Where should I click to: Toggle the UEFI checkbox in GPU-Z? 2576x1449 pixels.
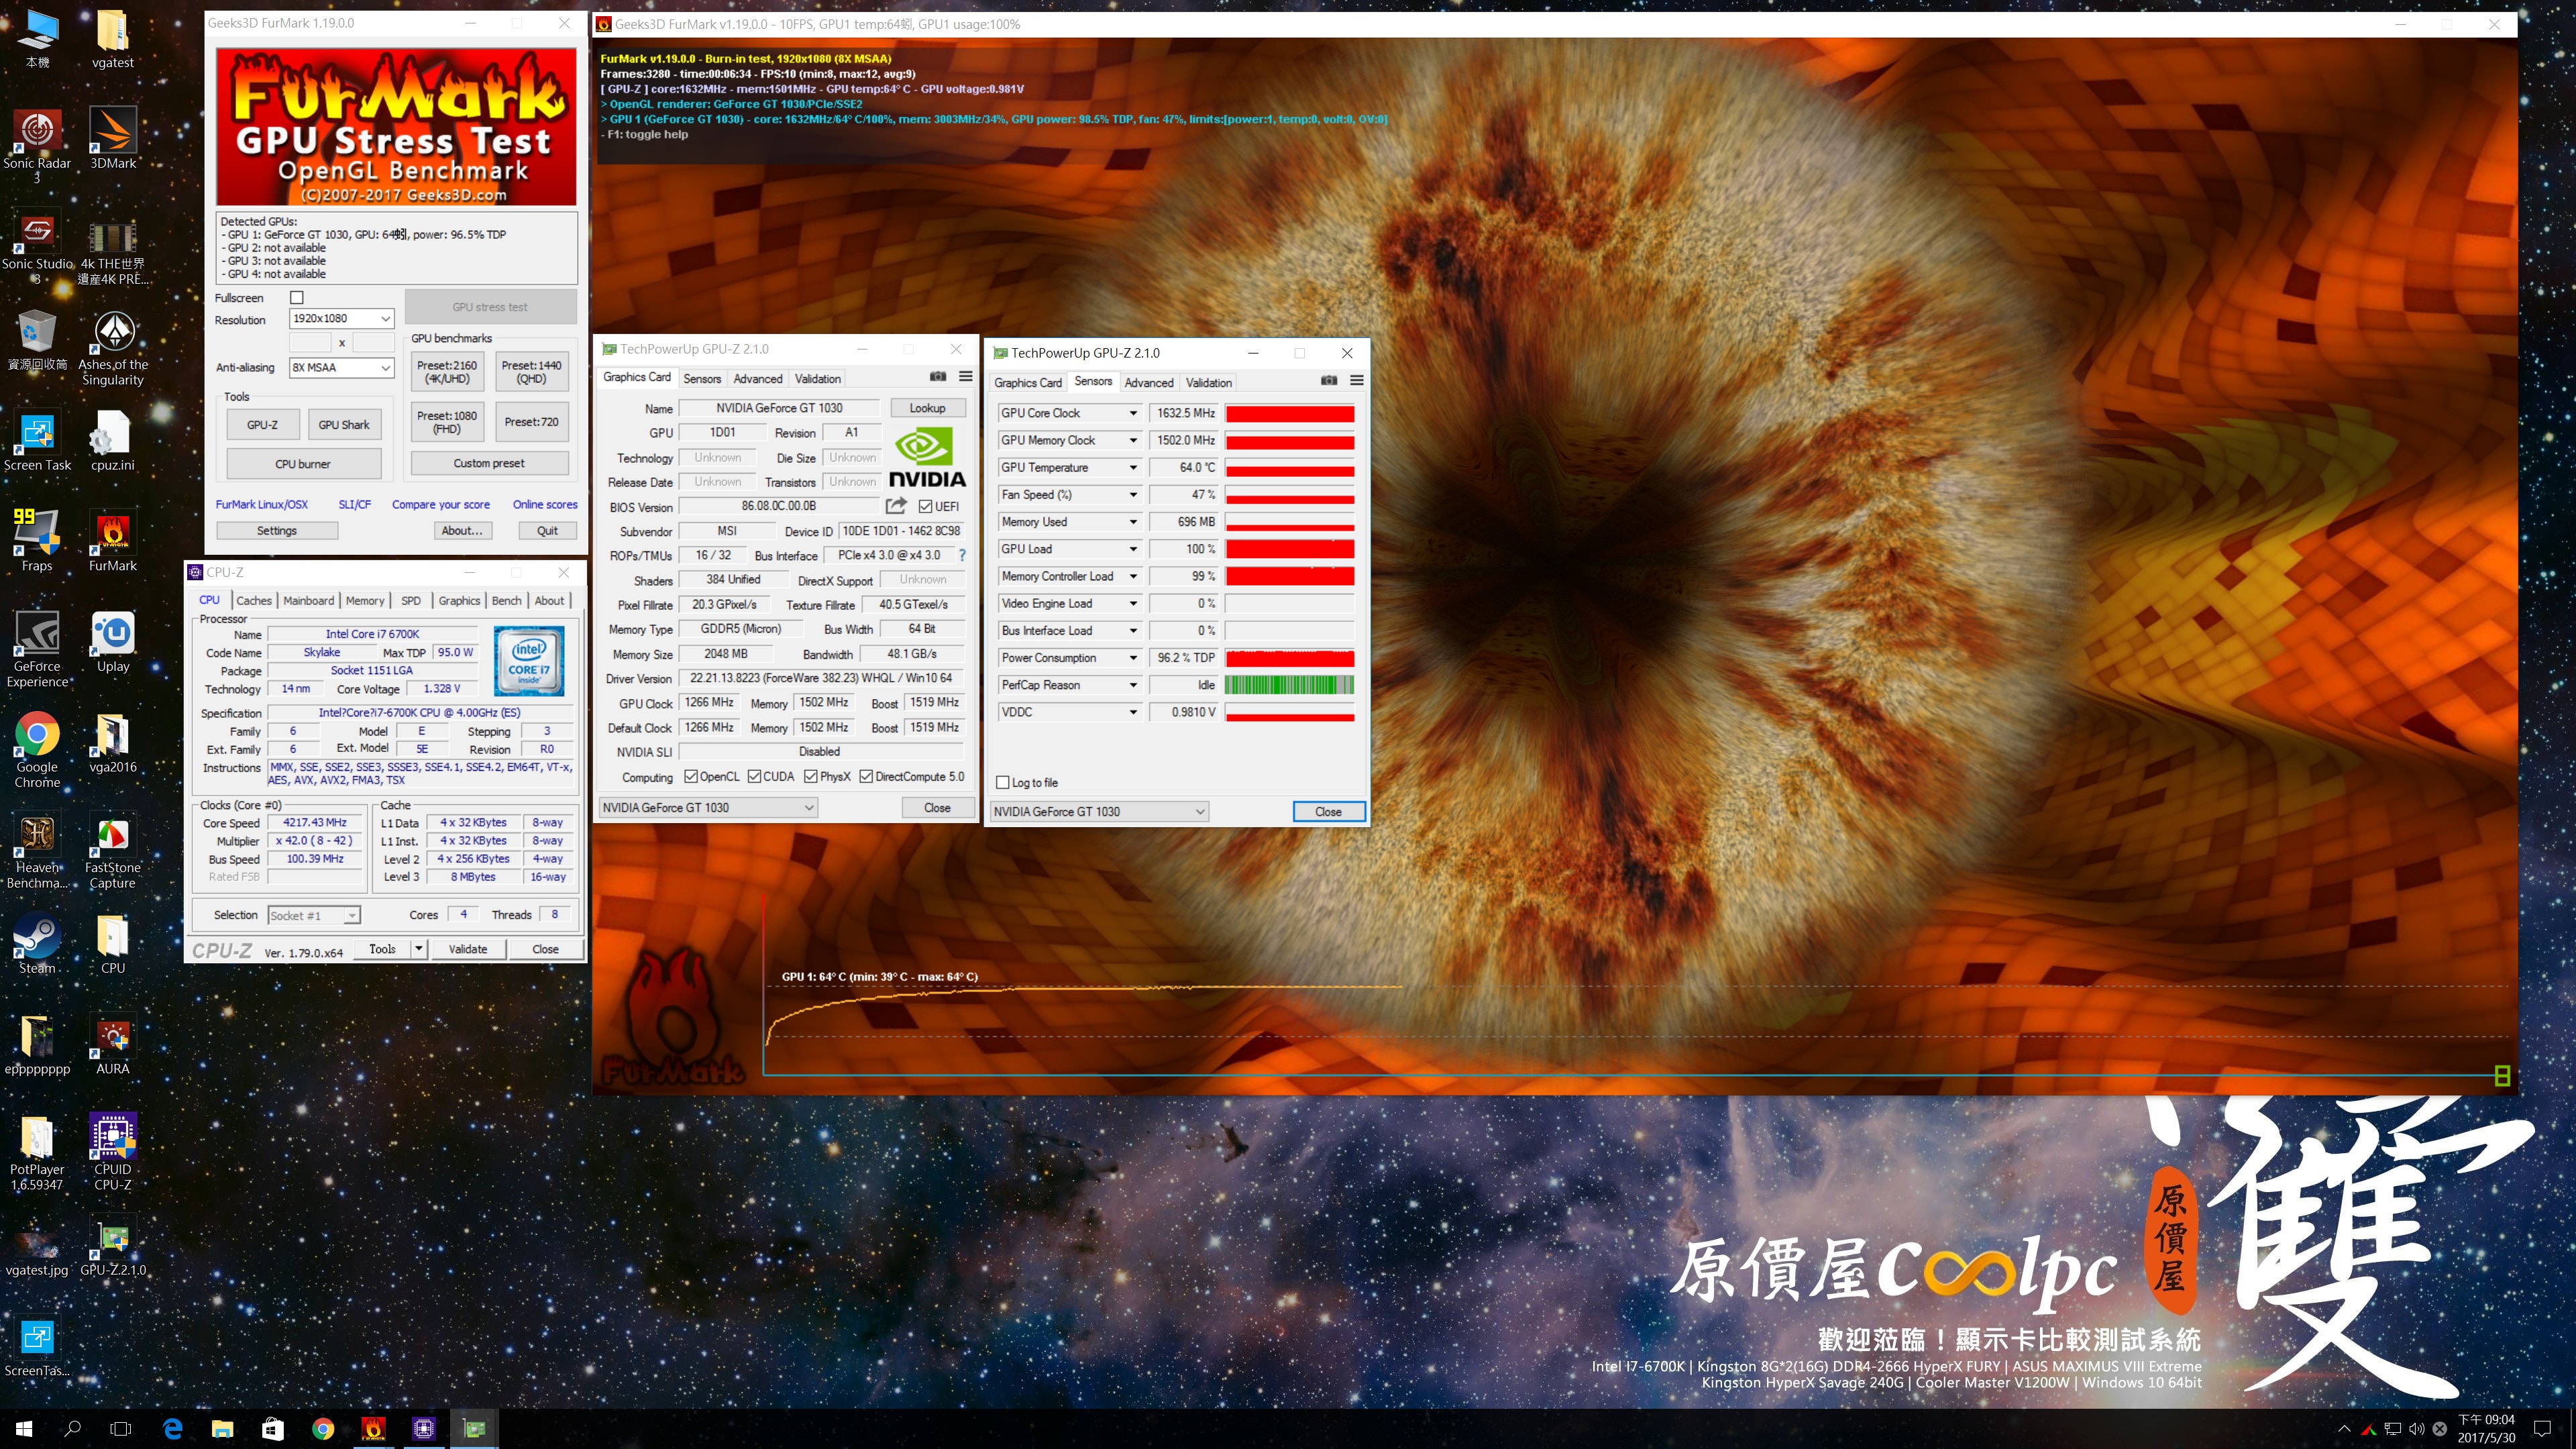click(925, 506)
